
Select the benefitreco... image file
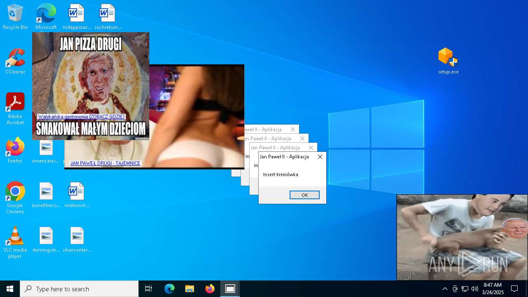(x=46, y=195)
